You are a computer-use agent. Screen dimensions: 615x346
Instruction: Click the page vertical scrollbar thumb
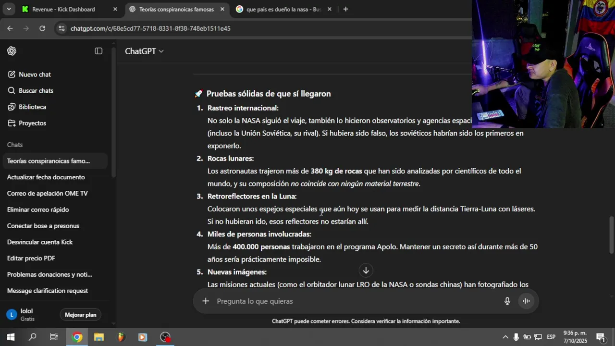(612, 235)
